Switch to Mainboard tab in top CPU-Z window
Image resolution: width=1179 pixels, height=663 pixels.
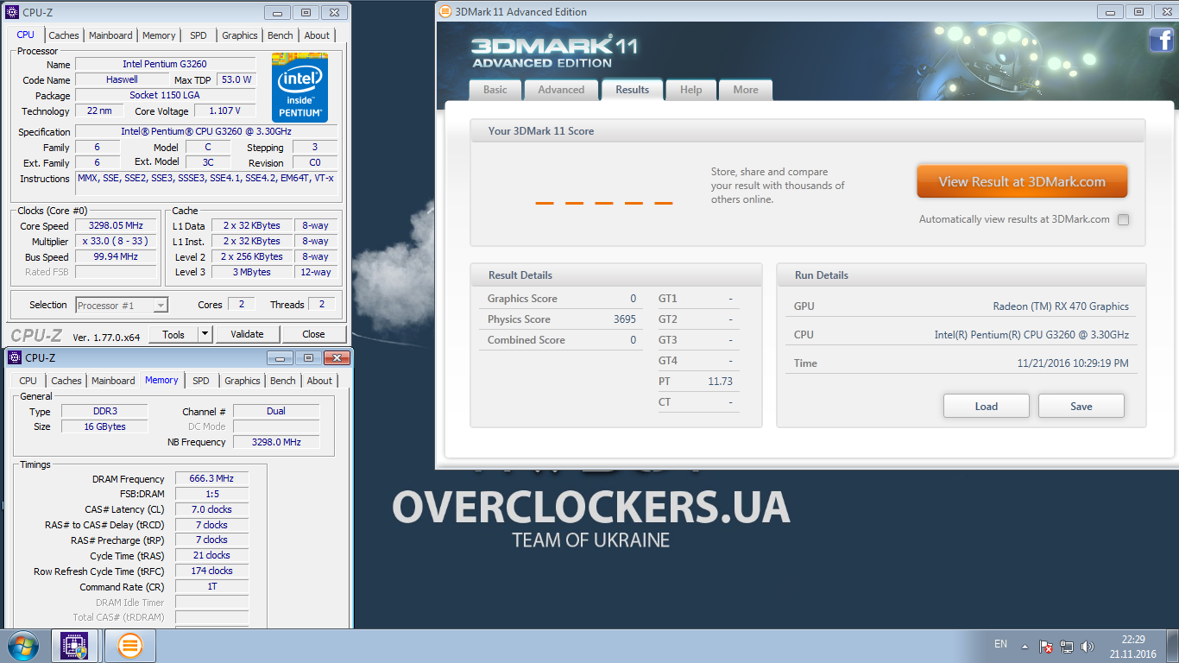pos(110,35)
